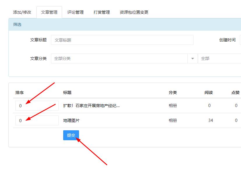Switch to the 文章管理 tab

point(49,12)
